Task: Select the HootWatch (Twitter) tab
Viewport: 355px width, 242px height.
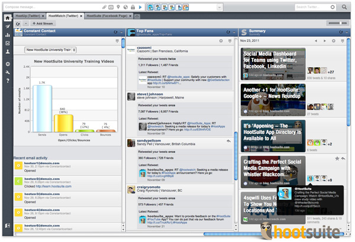Action: [63, 16]
